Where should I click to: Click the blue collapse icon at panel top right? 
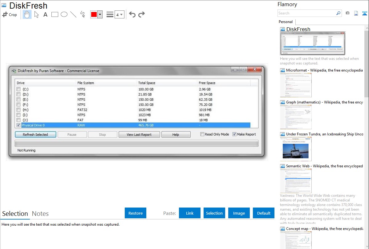(x=364, y=14)
